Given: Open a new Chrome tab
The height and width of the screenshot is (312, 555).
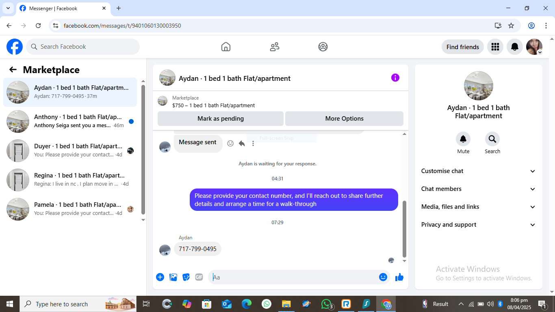Looking at the screenshot, I should pos(119,8).
